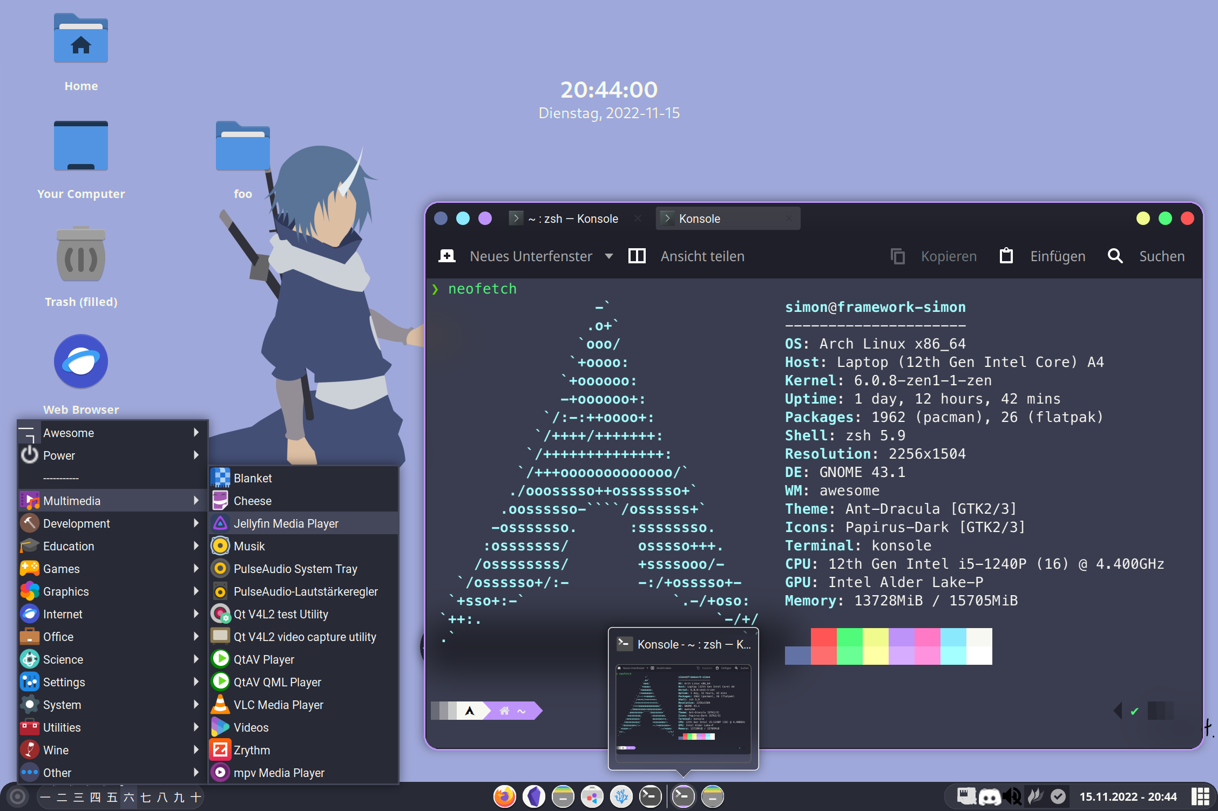Open Obsidian from the dock
Screen dimensions: 1218x811
(x=534, y=796)
